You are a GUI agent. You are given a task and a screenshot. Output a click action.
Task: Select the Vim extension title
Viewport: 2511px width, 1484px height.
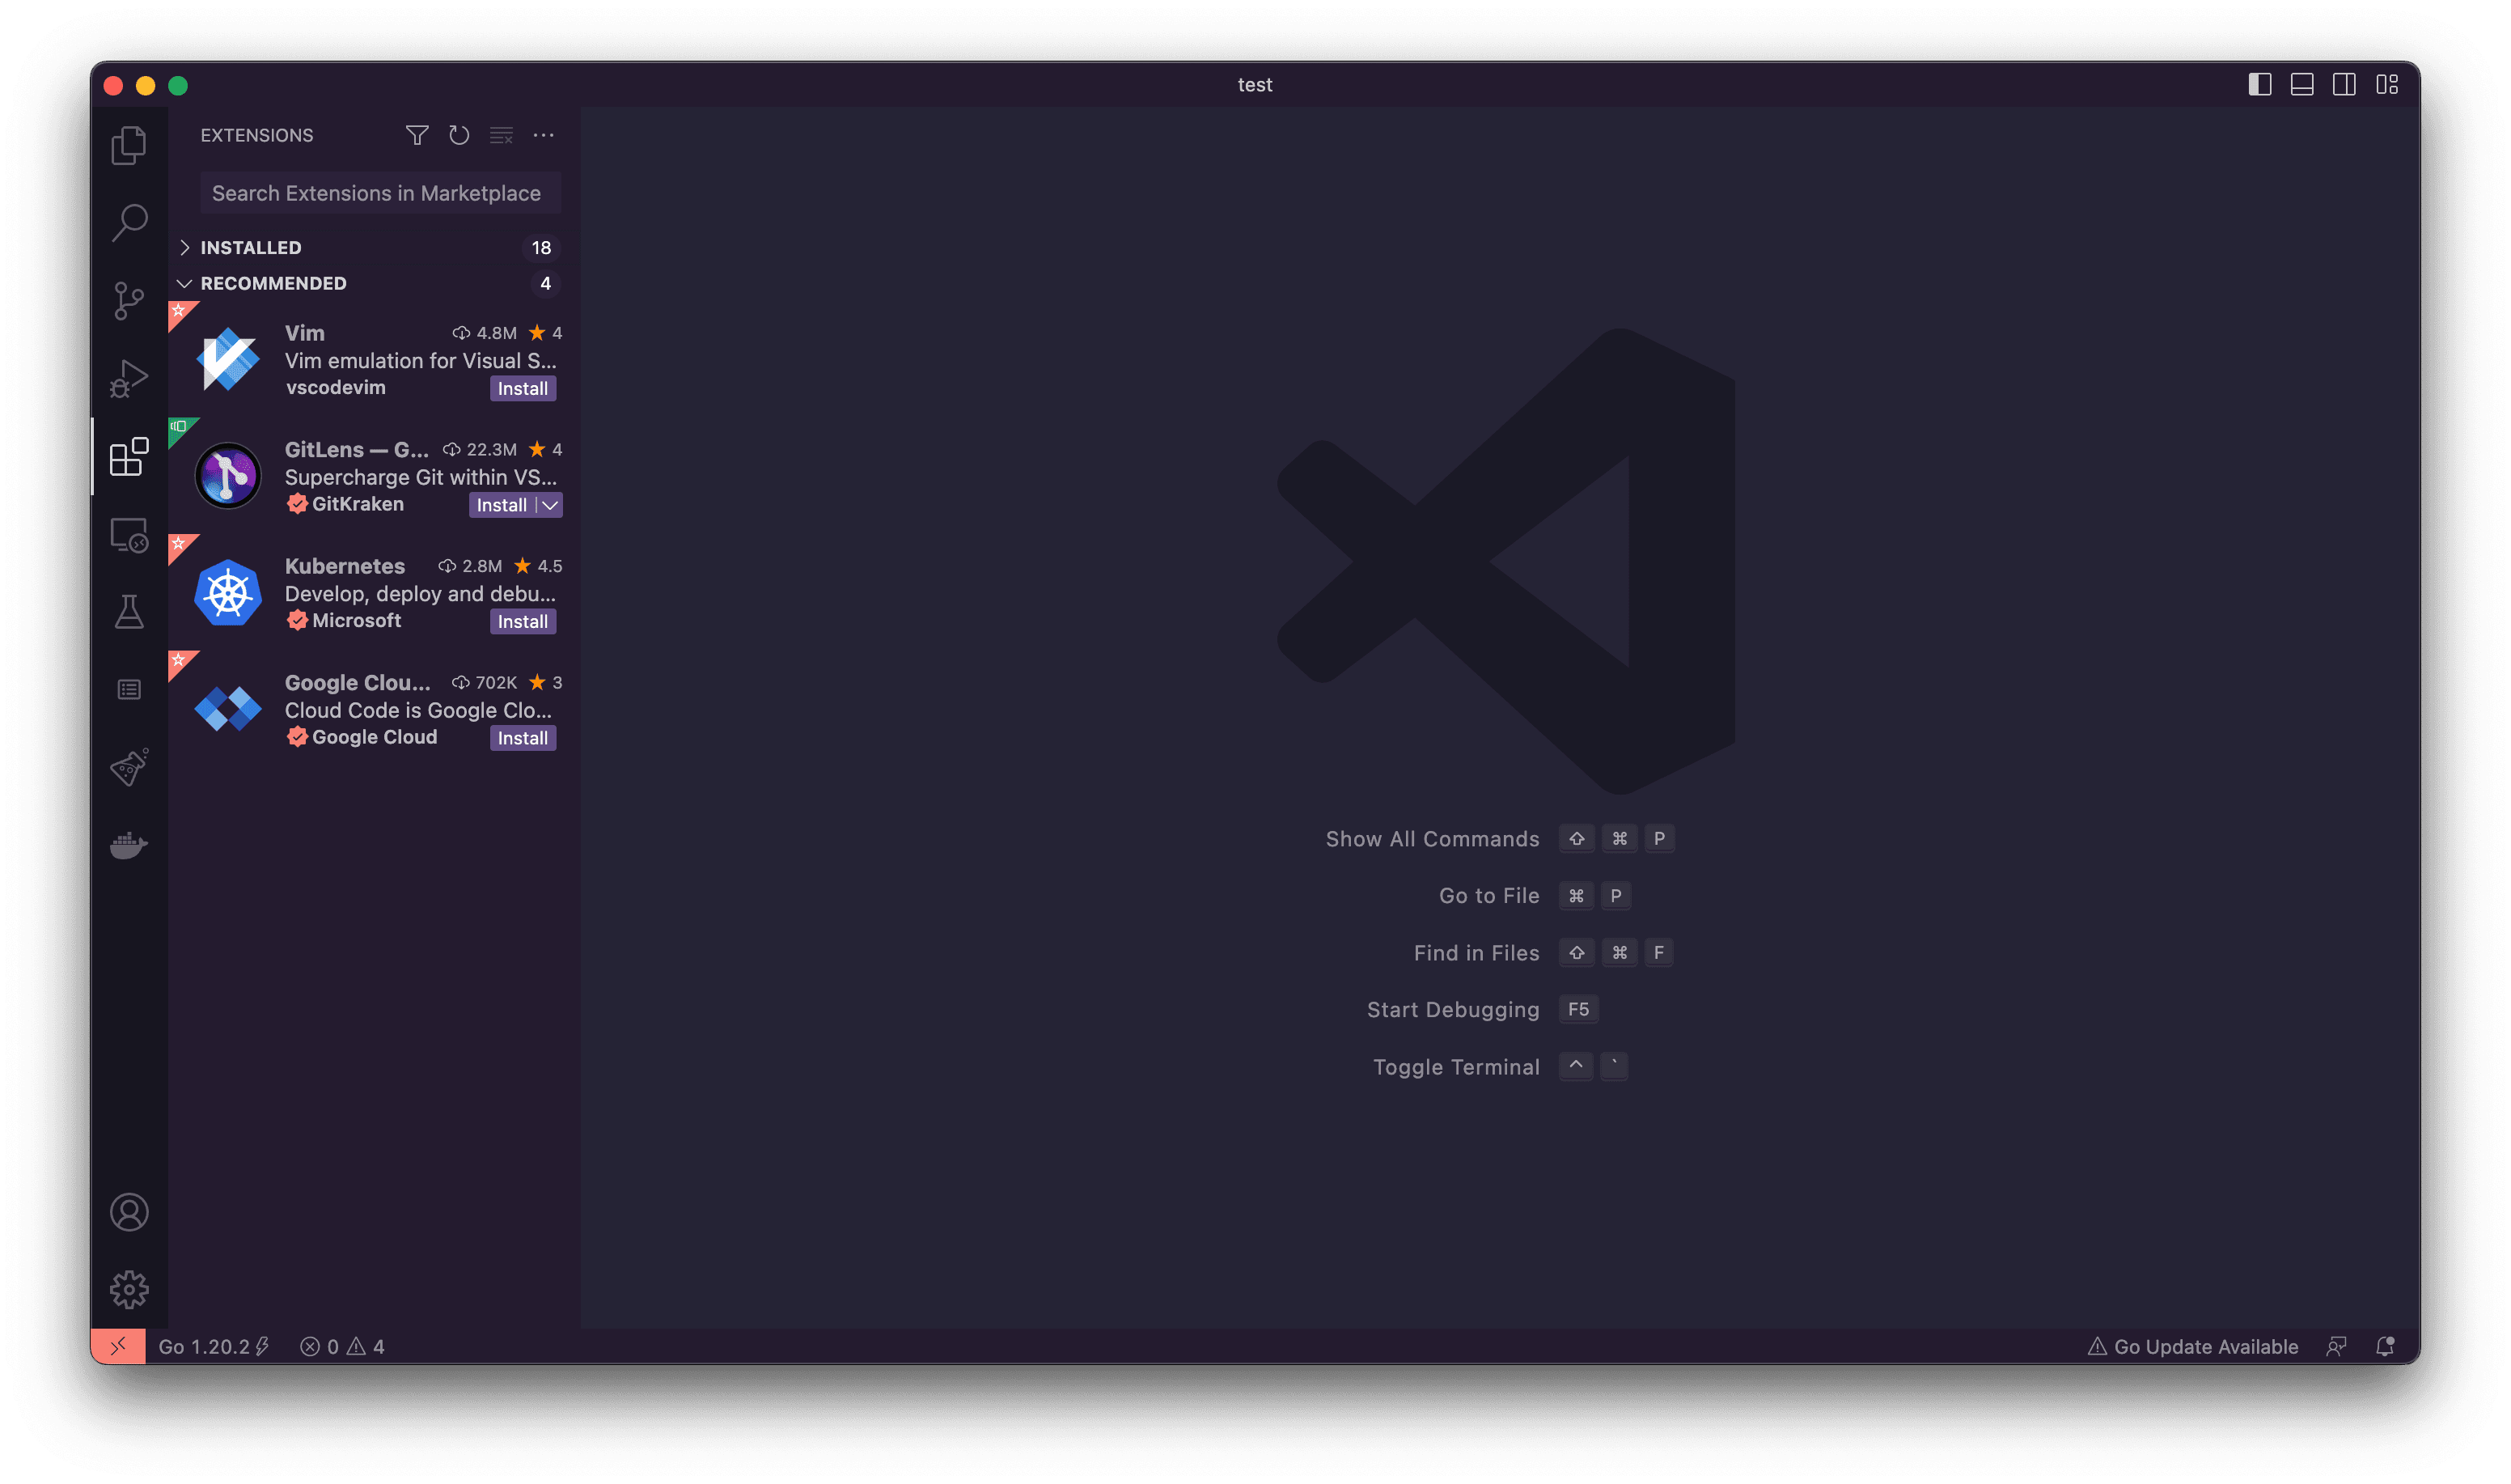point(305,333)
